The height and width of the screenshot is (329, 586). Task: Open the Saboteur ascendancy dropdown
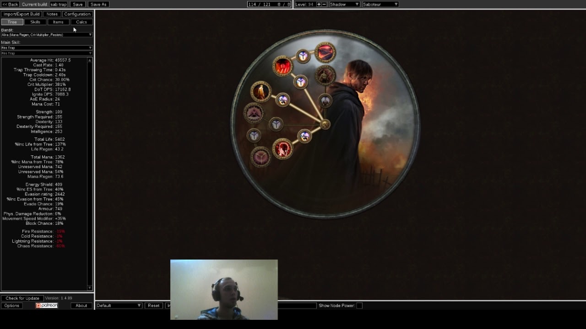tap(380, 4)
